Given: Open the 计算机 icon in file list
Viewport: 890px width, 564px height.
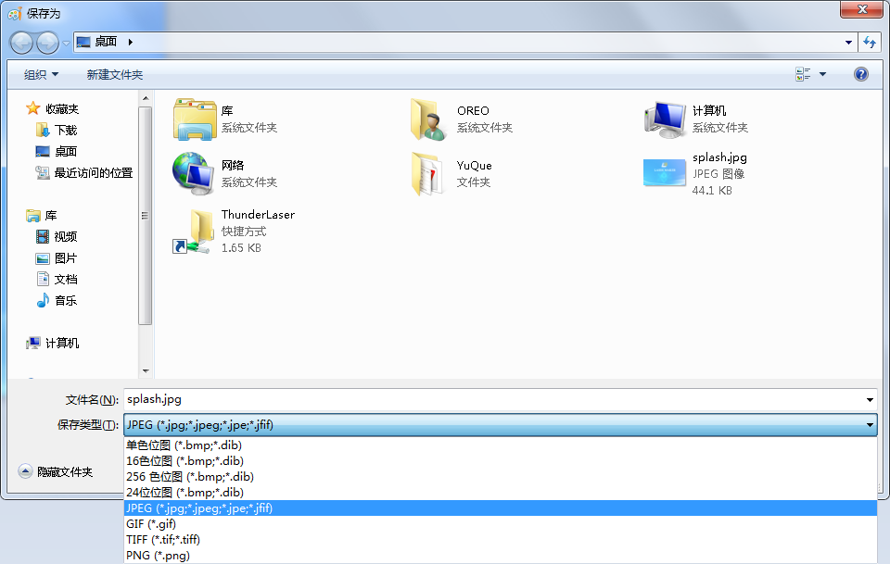Looking at the screenshot, I should tap(665, 119).
